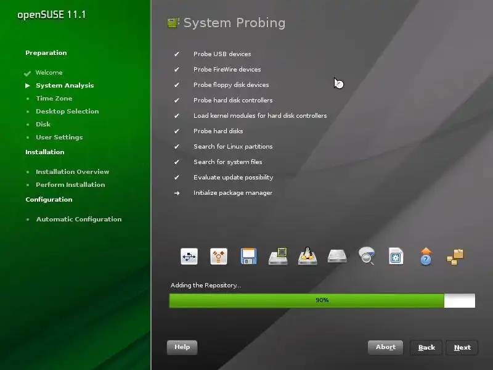Click 'Probe FireWire devices' text
This screenshot has height=370, width=493.
point(227,70)
